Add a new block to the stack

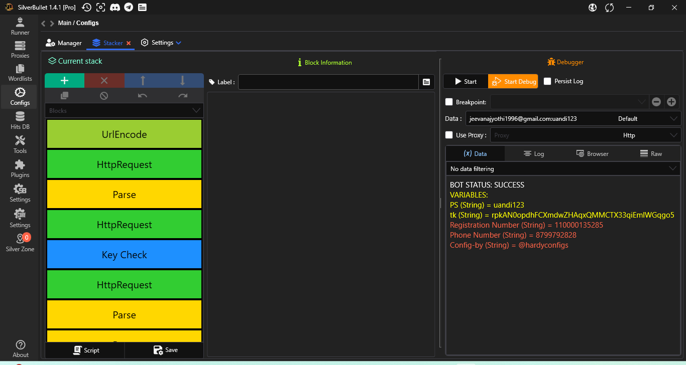pos(64,81)
